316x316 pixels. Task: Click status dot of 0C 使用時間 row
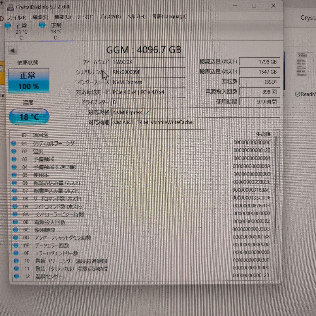coord(16,230)
